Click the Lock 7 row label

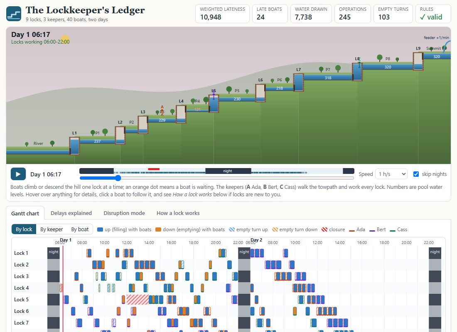coord(21,323)
